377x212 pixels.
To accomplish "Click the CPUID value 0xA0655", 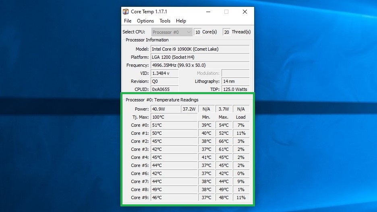I will coord(165,89).
